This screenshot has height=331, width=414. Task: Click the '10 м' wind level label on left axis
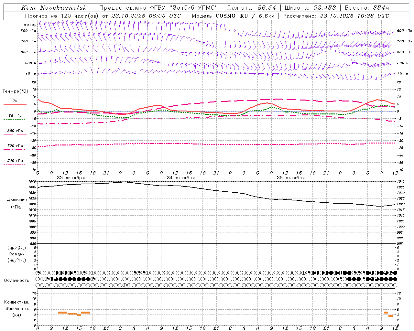pyautogui.click(x=31, y=74)
